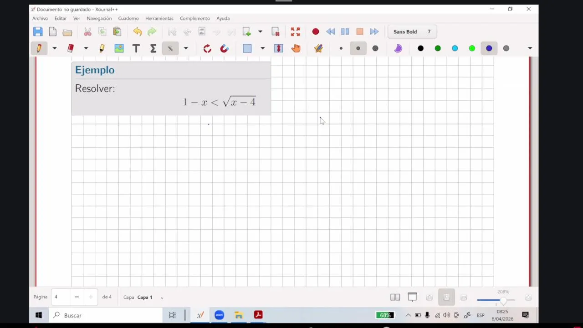Open the Archivo menu

[x=40, y=18]
